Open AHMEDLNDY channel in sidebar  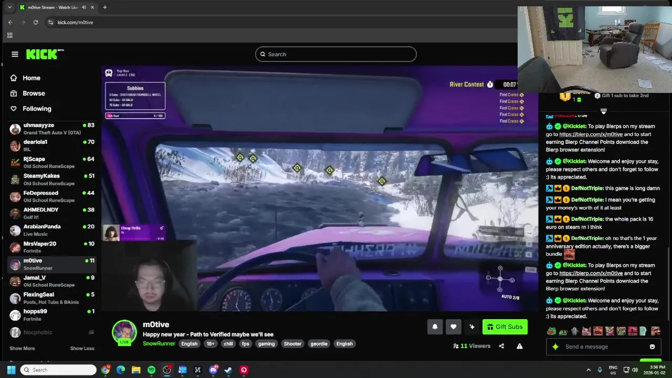click(x=52, y=213)
